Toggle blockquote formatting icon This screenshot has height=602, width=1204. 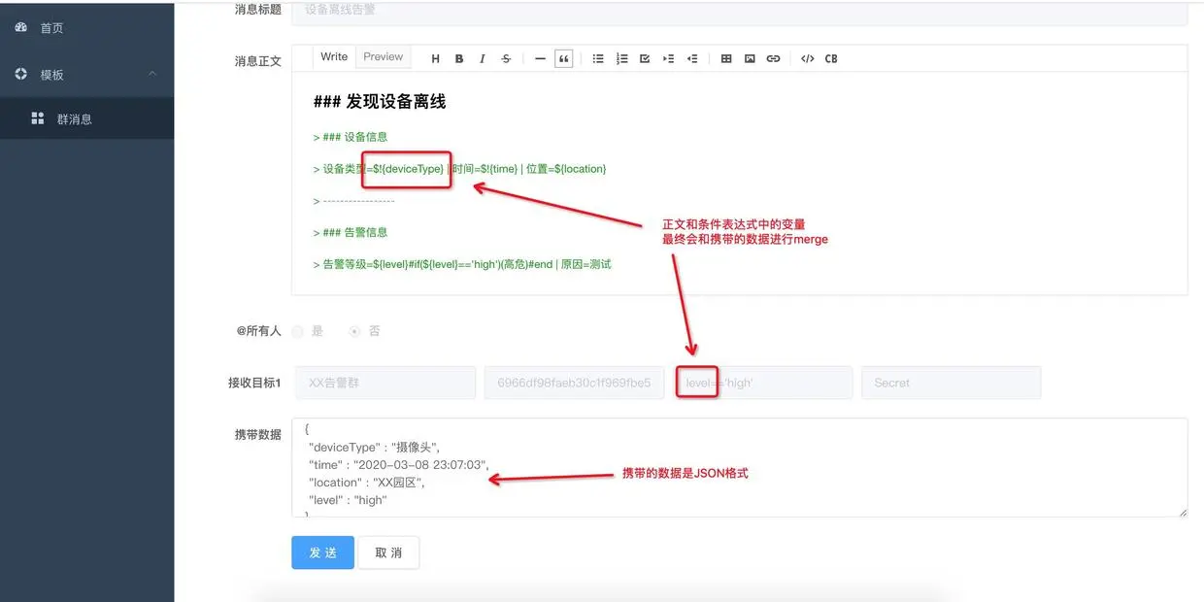(x=563, y=58)
